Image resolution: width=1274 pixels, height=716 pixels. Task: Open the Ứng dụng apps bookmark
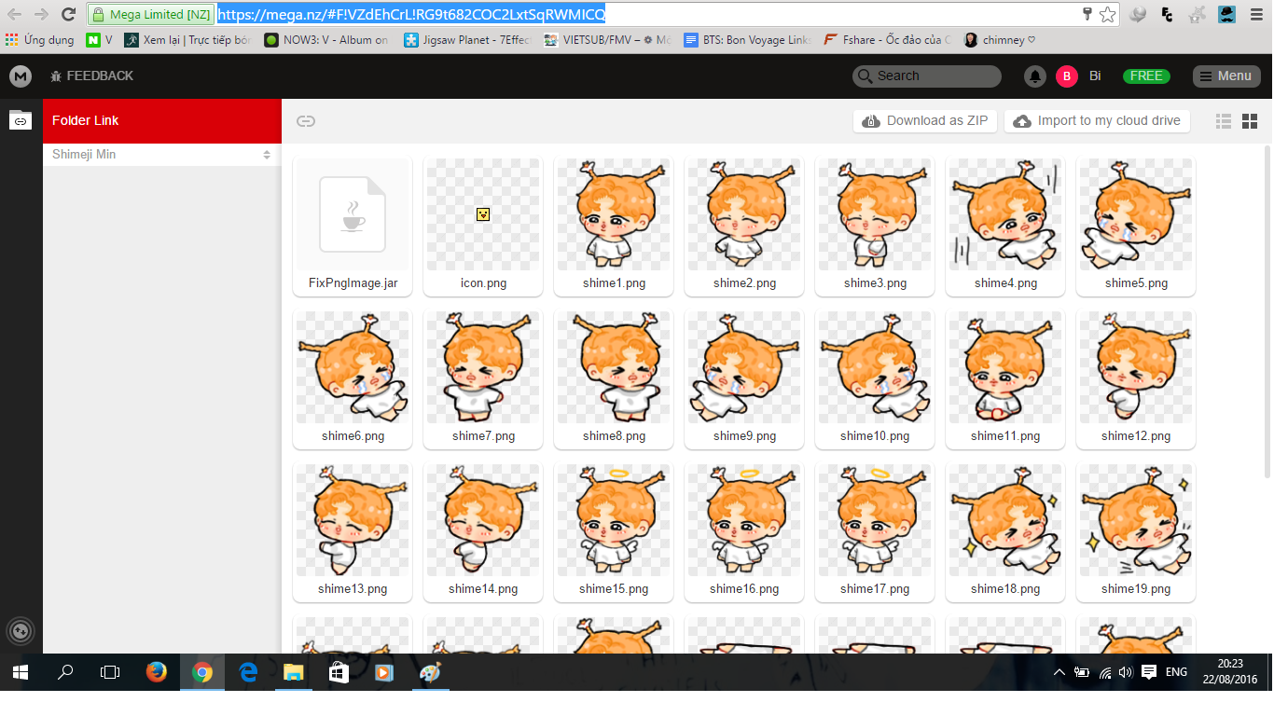point(40,40)
